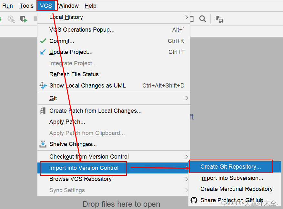Choose Import into Subversion... in submenu
The image size is (283, 209).
tap(235, 178)
